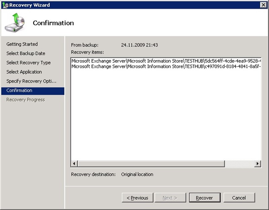Go back with the Previous button

click(x=137, y=198)
